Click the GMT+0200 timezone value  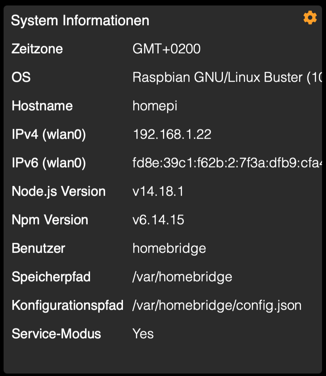(167, 49)
